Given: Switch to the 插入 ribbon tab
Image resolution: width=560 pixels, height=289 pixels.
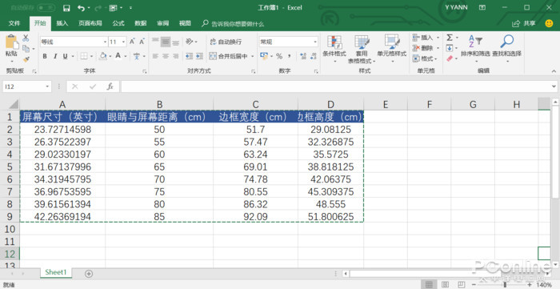Looking at the screenshot, I should click(62, 23).
